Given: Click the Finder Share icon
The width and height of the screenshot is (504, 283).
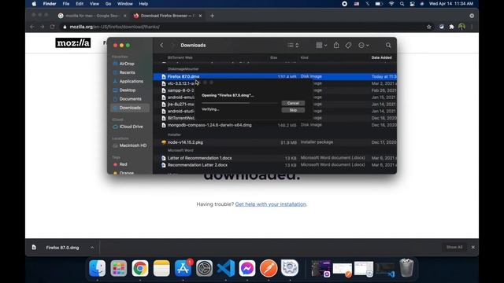Looking at the screenshot, I should point(336,46).
